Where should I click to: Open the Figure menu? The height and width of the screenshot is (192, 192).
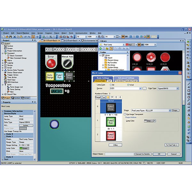[57, 33]
